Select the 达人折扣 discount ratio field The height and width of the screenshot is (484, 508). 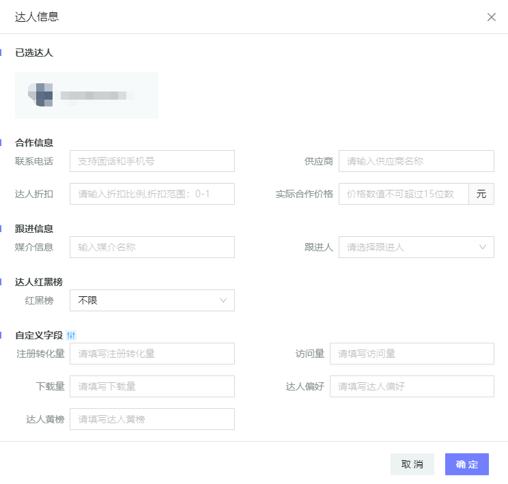152,194
